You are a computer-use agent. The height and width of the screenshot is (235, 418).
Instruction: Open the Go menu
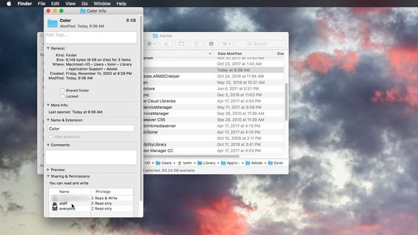click(84, 3)
